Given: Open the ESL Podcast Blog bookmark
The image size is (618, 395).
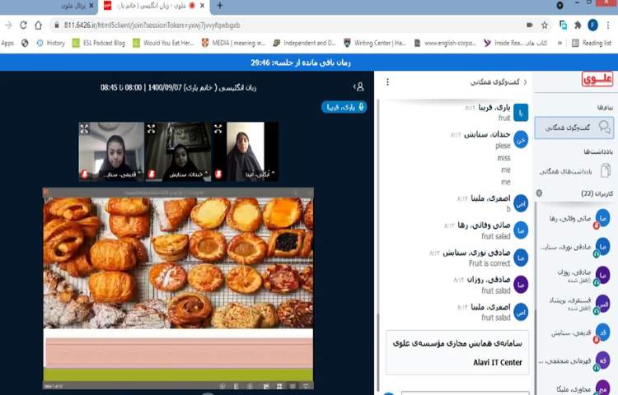Looking at the screenshot, I should click(99, 44).
